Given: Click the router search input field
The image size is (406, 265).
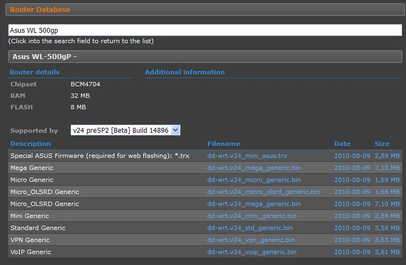Looking at the screenshot, I should click(x=205, y=31).
